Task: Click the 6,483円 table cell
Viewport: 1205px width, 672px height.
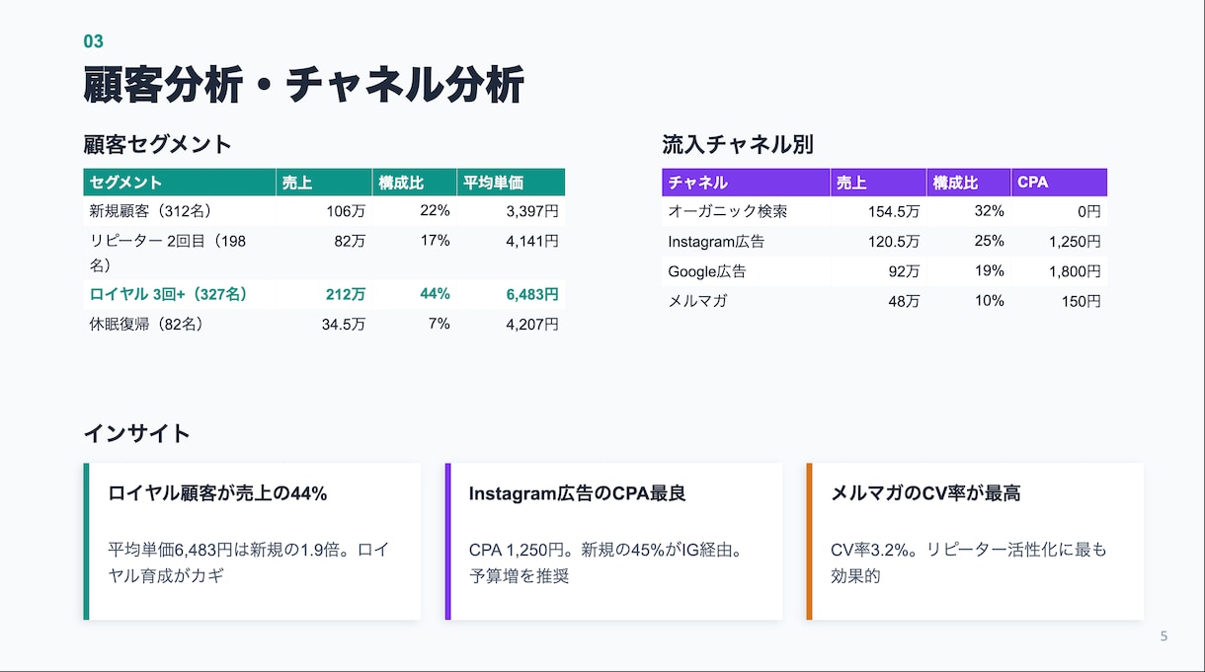Action: click(x=531, y=294)
